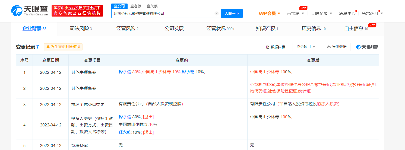
Task: Click the 变更日期 column header
Action: pos(50,60)
